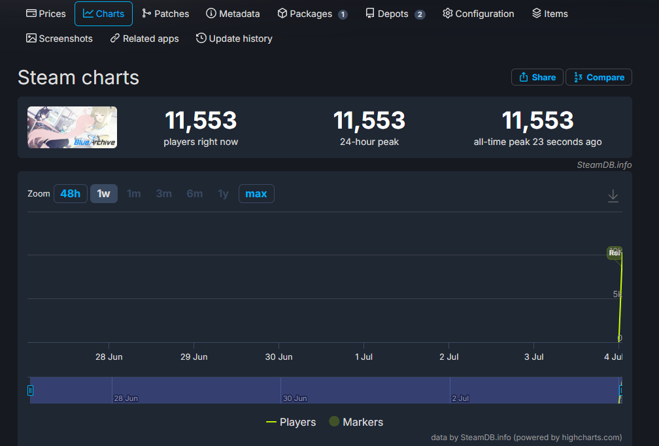View the Configuration tab
Screen dimensions: 659x446
tap(479, 14)
